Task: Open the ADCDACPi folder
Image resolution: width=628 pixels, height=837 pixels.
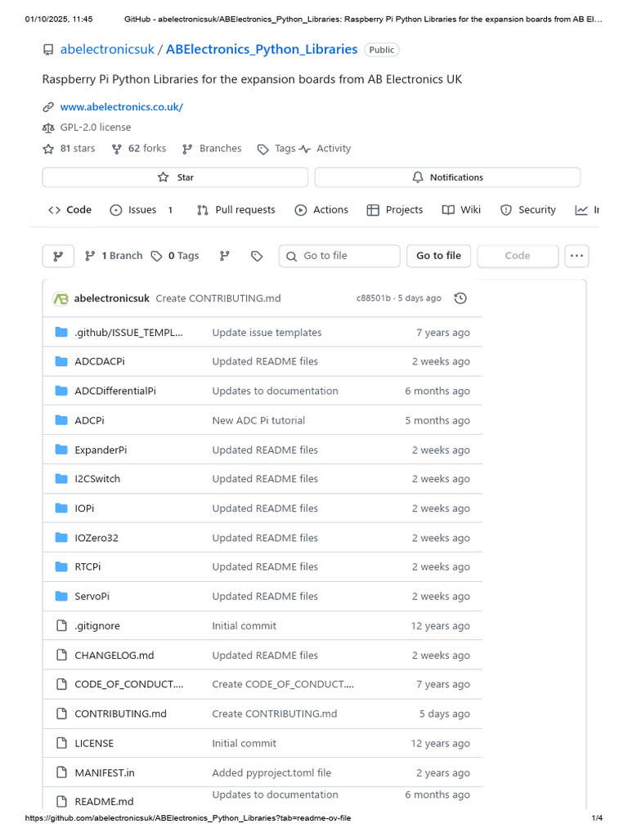Action: [100, 361]
